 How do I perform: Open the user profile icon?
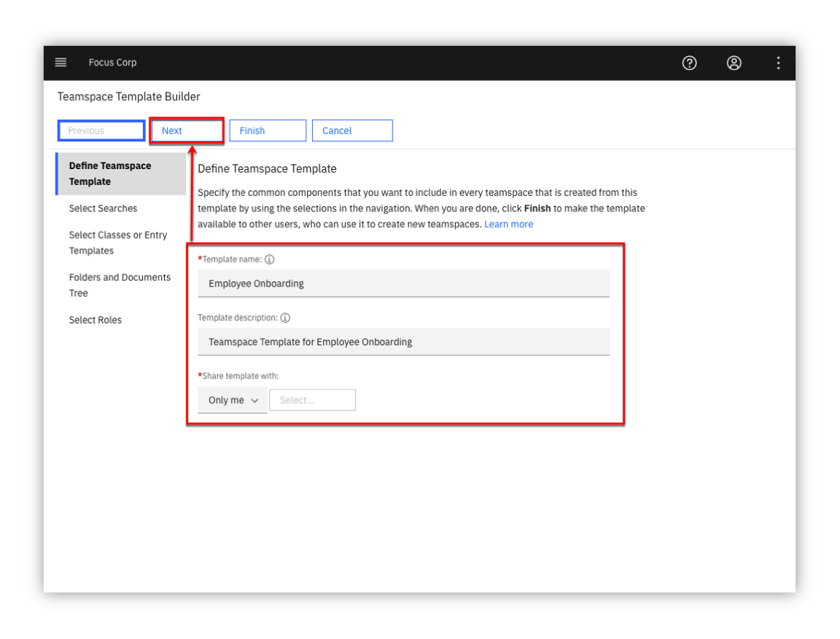click(x=734, y=63)
